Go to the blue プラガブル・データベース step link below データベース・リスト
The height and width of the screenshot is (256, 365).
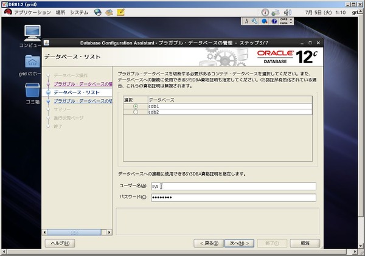[x=83, y=101]
